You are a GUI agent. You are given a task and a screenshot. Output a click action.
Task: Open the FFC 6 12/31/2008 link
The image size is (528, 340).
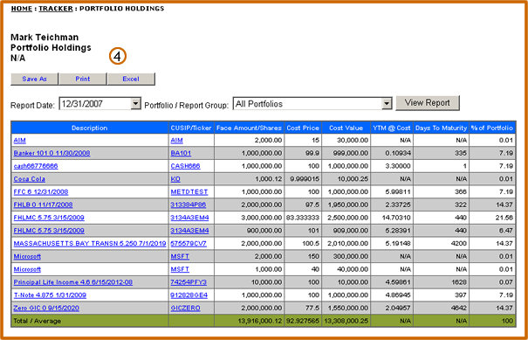pyautogui.click(x=41, y=192)
